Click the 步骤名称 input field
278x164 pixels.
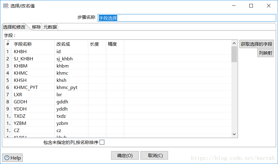click(x=187, y=18)
